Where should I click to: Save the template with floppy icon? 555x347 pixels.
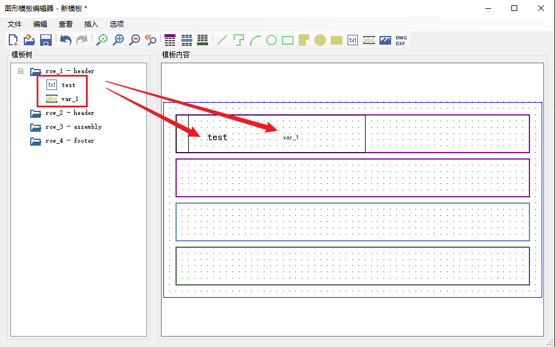click(x=46, y=40)
